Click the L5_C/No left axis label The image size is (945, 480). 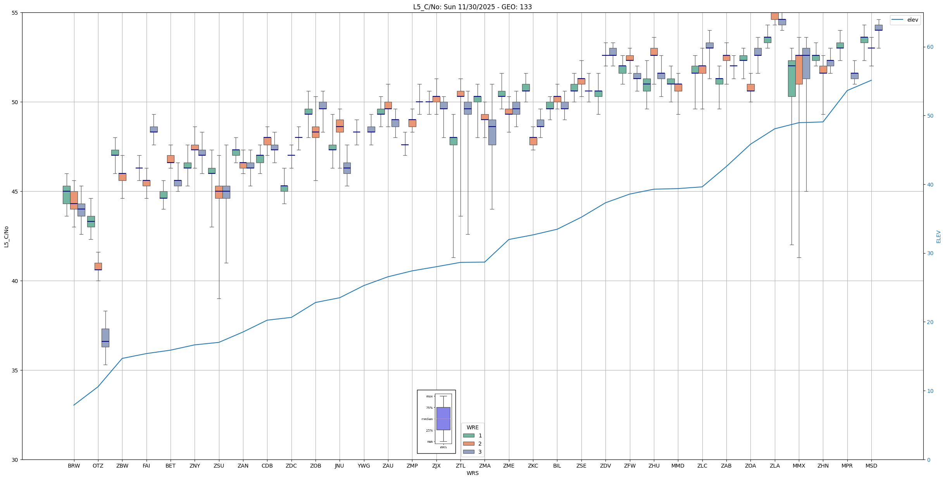[x=6, y=237]
